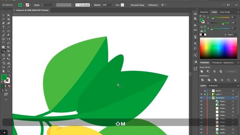Open stroke weight dropdown
This screenshot has width=240, height=135.
tap(53, 5)
